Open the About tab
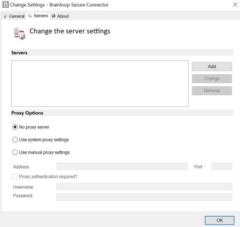This screenshot has width=240, height=227. tap(60, 16)
